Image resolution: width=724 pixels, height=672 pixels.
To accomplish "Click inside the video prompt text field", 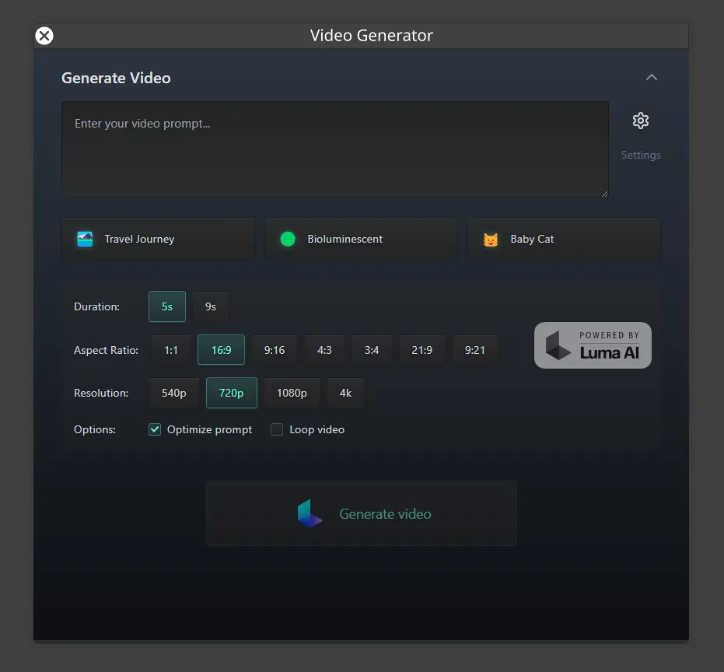I will click(x=334, y=148).
